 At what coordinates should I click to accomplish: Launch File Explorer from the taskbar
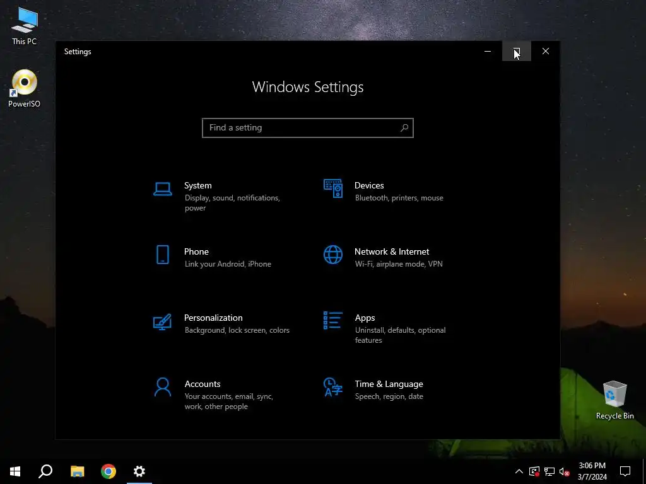coord(77,471)
